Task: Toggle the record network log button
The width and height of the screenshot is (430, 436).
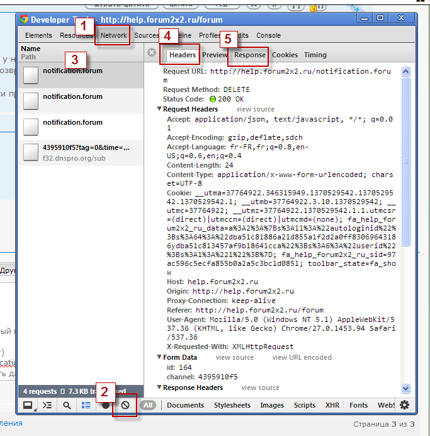Action: coord(106,405)
